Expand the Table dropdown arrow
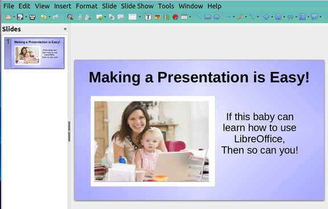The width and height of the screenshot is (328, 209). tap(190, 17)
